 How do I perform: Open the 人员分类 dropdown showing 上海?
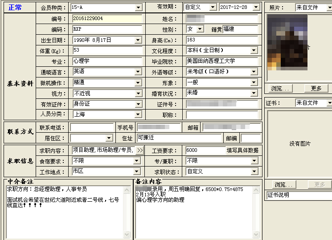138,115
